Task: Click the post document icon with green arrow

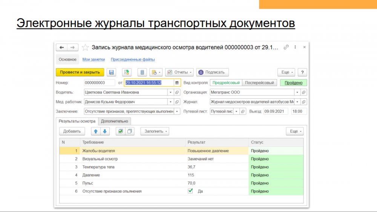Action: coord(127,72)
